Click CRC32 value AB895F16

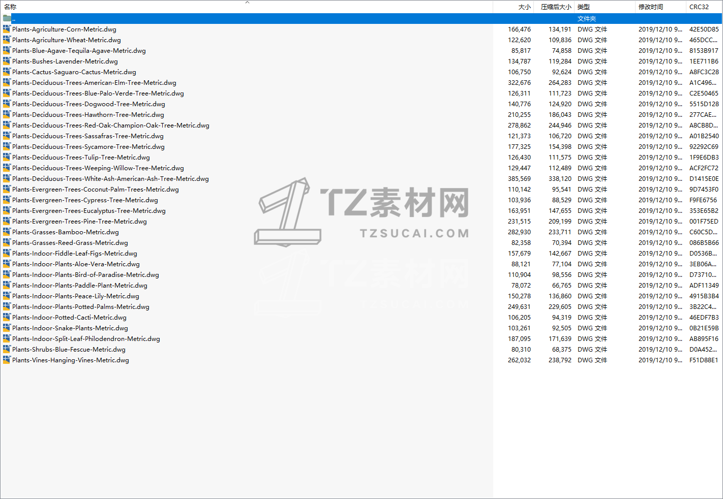pyautogui.click(x=704, y=339)
